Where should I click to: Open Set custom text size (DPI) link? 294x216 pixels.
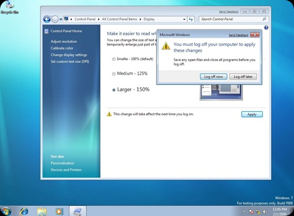70,62
